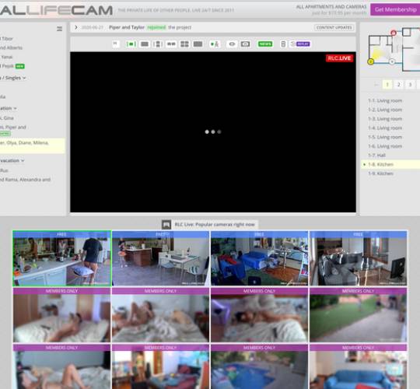The image size is (420, 389).
Task: Open the apartment marked with NEW badge
Action: point(12,66)
